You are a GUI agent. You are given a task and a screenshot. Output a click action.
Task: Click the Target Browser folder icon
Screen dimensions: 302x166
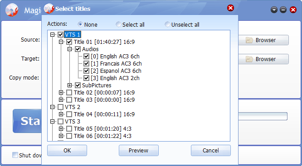pyautogui.click(x=249, y=59)
